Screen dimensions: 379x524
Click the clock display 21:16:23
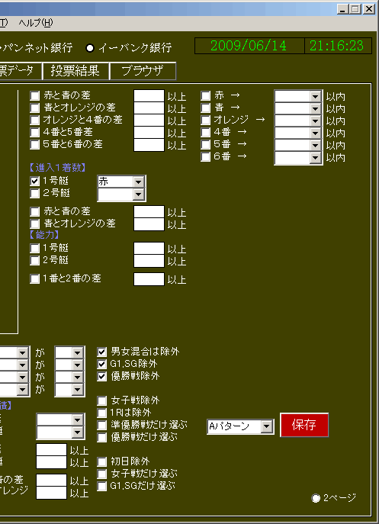[x=338, y=46]
